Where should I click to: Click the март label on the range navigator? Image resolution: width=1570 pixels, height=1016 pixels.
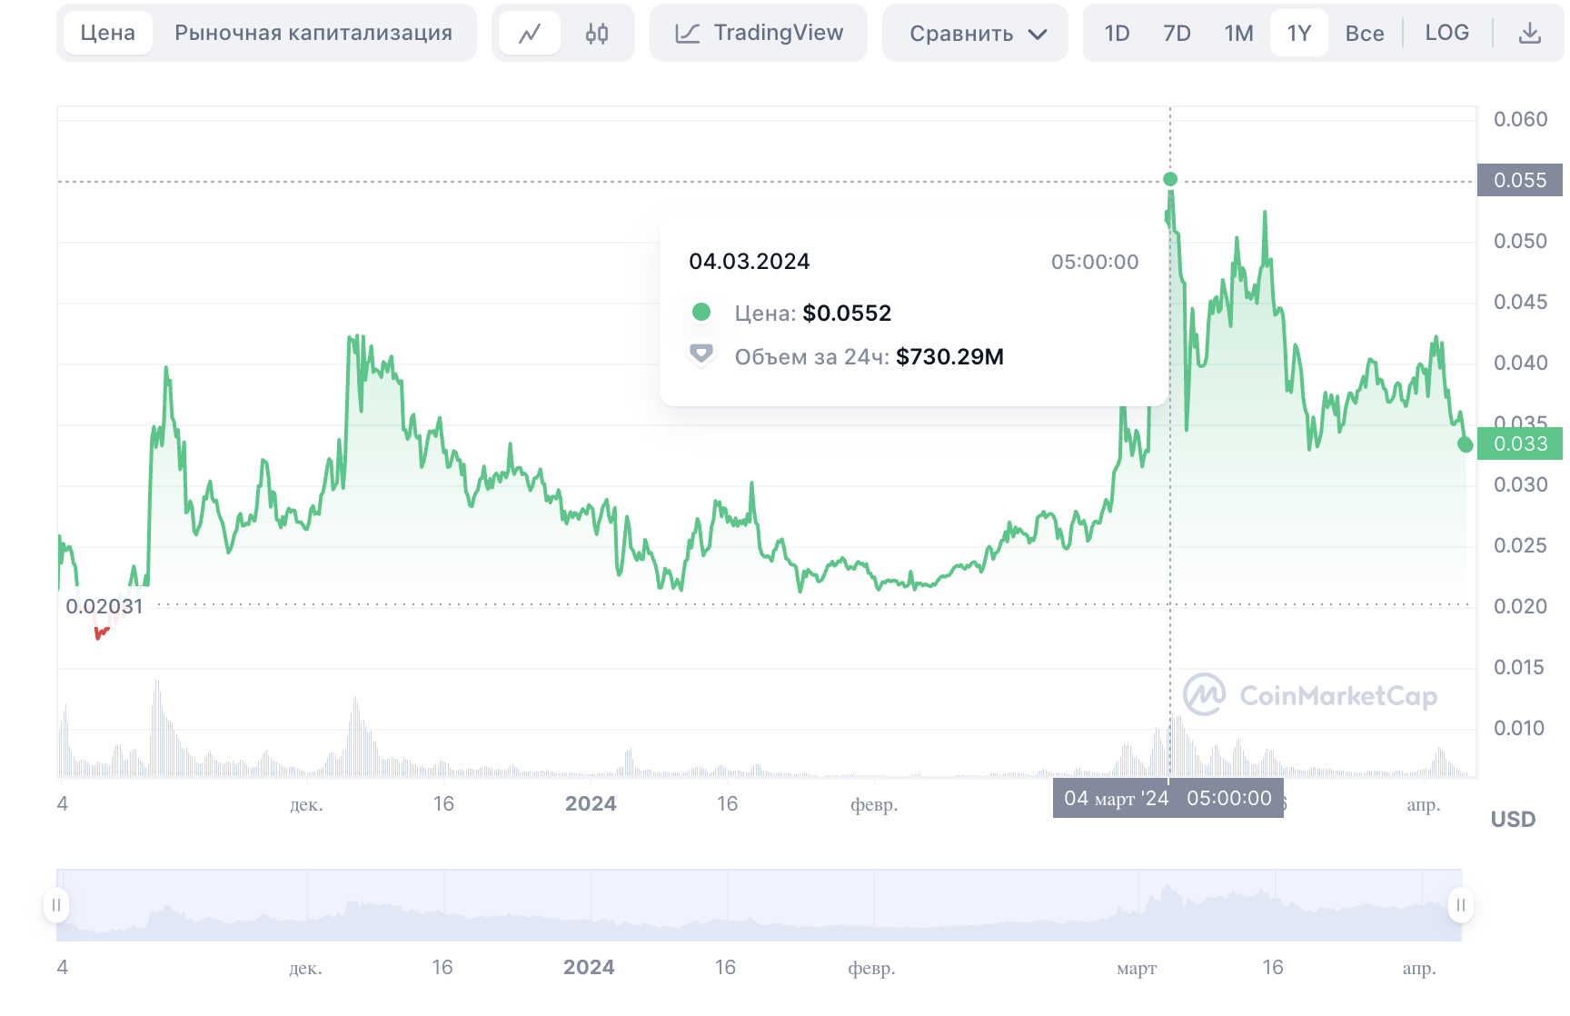click(1137, 968)
